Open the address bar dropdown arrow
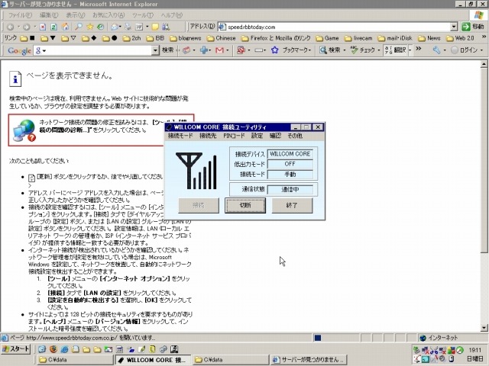 (x=454, y=27)
